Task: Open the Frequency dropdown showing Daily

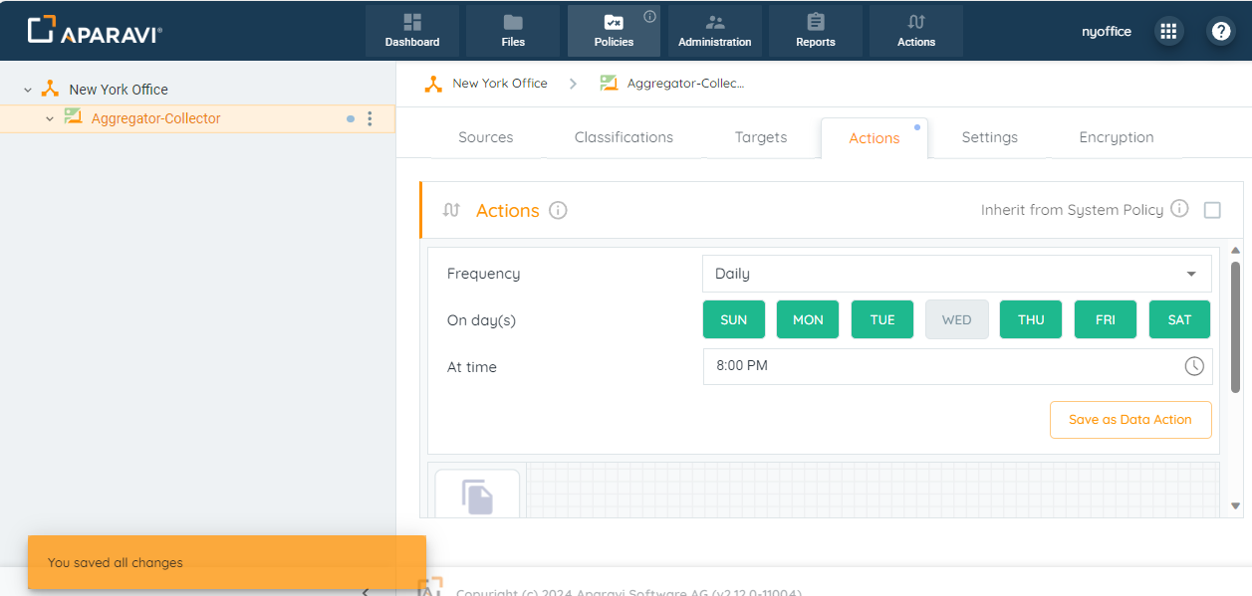Action: click(956, 274)
